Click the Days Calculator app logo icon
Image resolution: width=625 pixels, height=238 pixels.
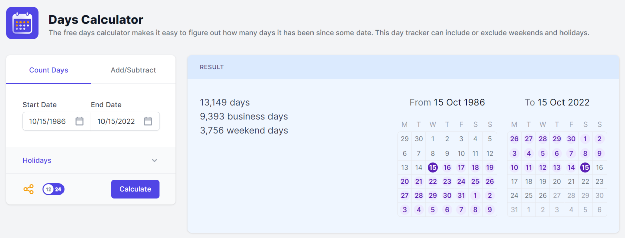tap(22, 23)
